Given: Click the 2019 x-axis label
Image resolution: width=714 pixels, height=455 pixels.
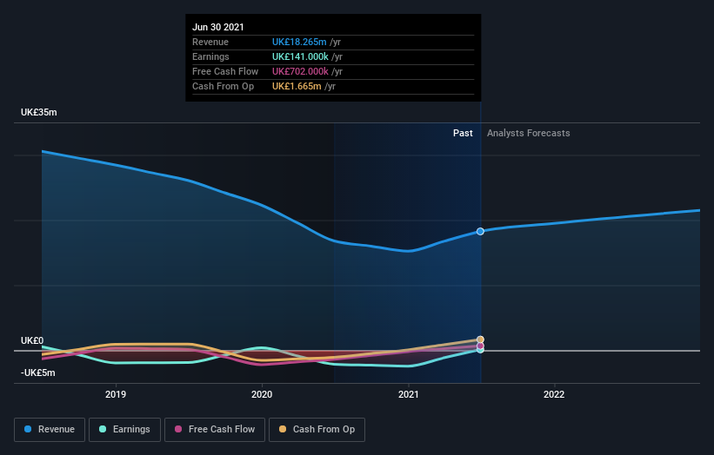Looking at the screenshot, I should [x=116, y=394].
